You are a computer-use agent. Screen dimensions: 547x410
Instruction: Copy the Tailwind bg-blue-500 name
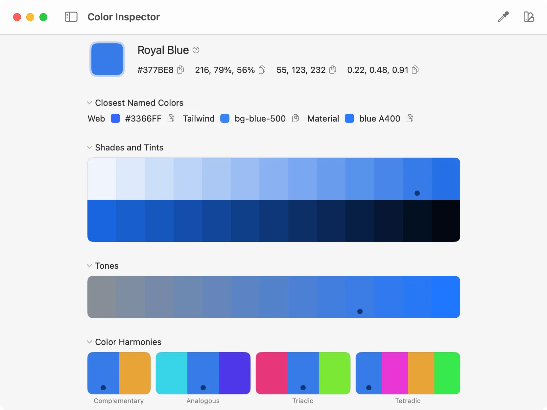point(296,118)
